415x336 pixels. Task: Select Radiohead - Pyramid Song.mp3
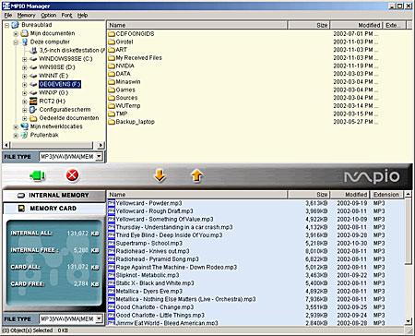tap(157, 259)
